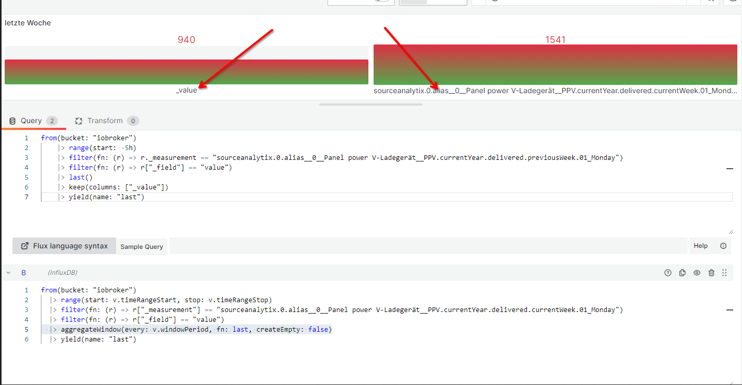Click the query name B
Image resolution: width=742 pixels, height=385 pixels.
pos(23,272)
